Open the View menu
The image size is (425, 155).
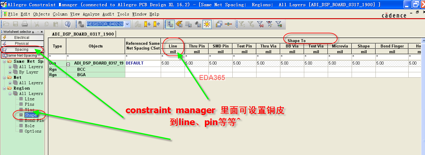point(75,14)
